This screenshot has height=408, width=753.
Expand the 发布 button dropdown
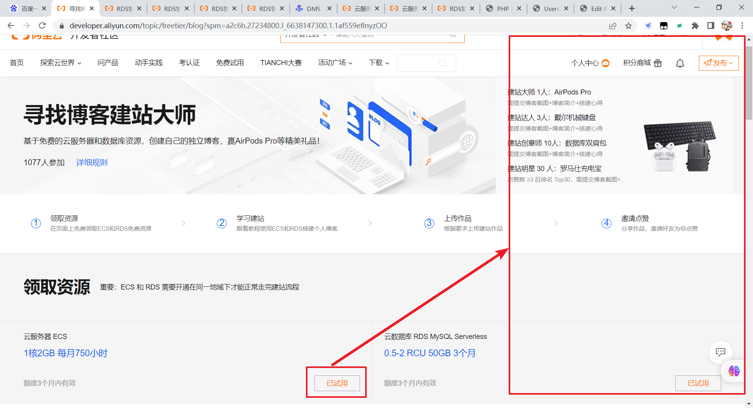718,63
